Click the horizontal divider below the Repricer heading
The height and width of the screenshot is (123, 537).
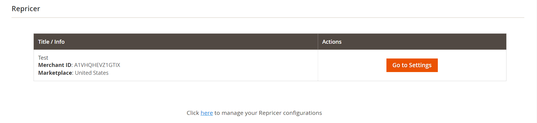pyautogui.click(x=268, y=17)
